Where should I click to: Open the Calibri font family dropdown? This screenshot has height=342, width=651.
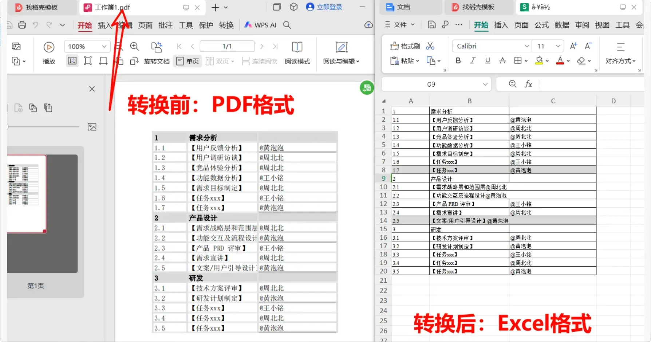(527, 46)
